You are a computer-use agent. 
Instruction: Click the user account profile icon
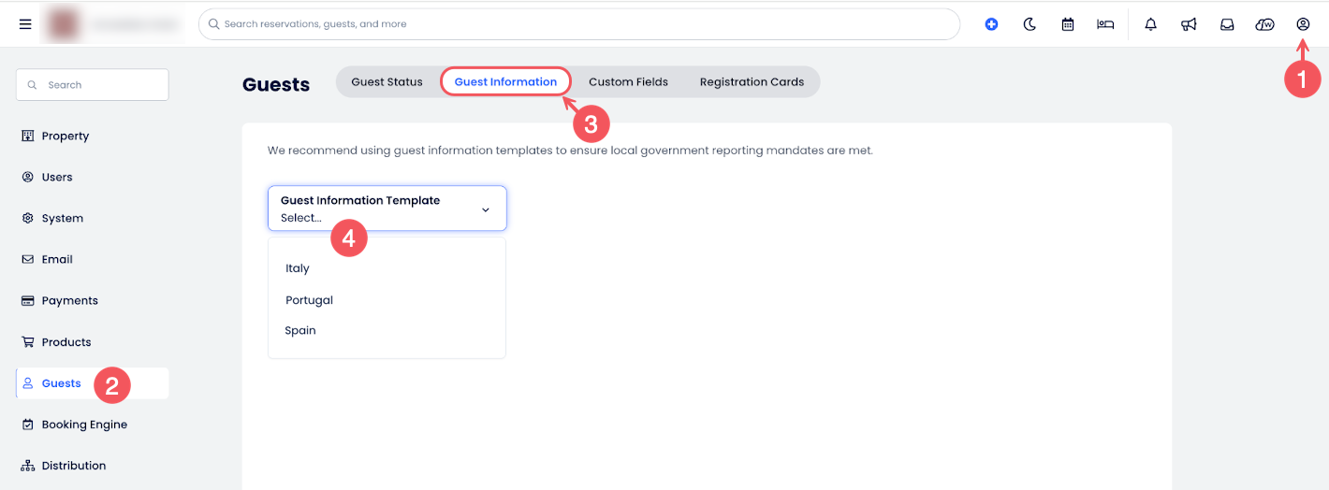1303,24
